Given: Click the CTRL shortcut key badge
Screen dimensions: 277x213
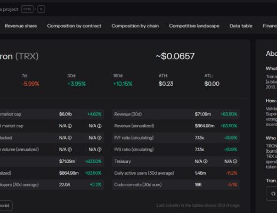Looking at the screenshot, I should point(27,9).
